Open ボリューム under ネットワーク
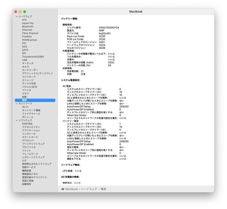This screenshot has height=209, width=227. point(27,117)
